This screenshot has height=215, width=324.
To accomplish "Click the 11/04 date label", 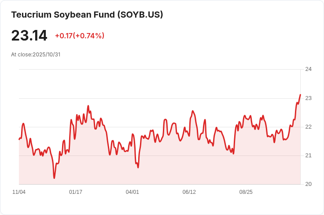I will tap(19, 192).
